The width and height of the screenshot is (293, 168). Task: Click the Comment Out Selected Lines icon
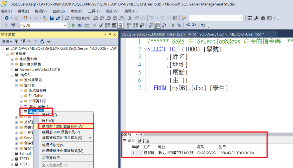(173, 25)
